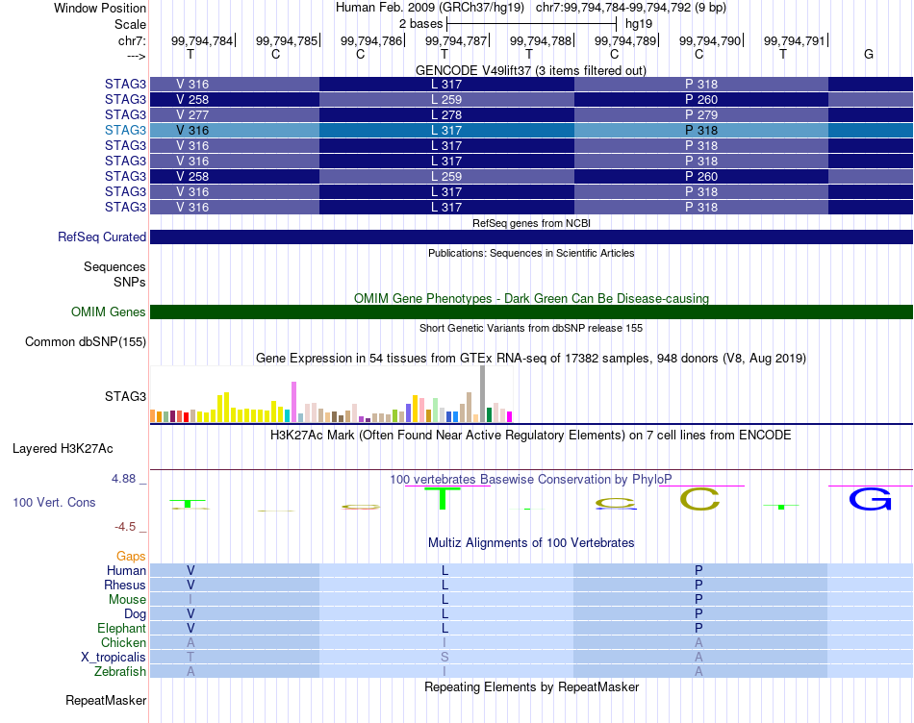Image resolution: width=914 pixels, height=723 pixels.
Task: Select the Rhesus alignment row label
Action: [125, 585]
